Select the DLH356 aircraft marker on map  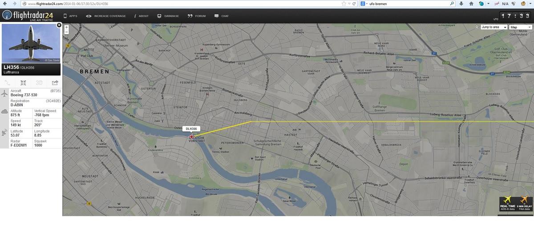192,137
